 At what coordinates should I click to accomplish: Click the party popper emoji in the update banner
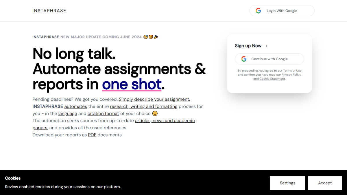tap(156, 37)
